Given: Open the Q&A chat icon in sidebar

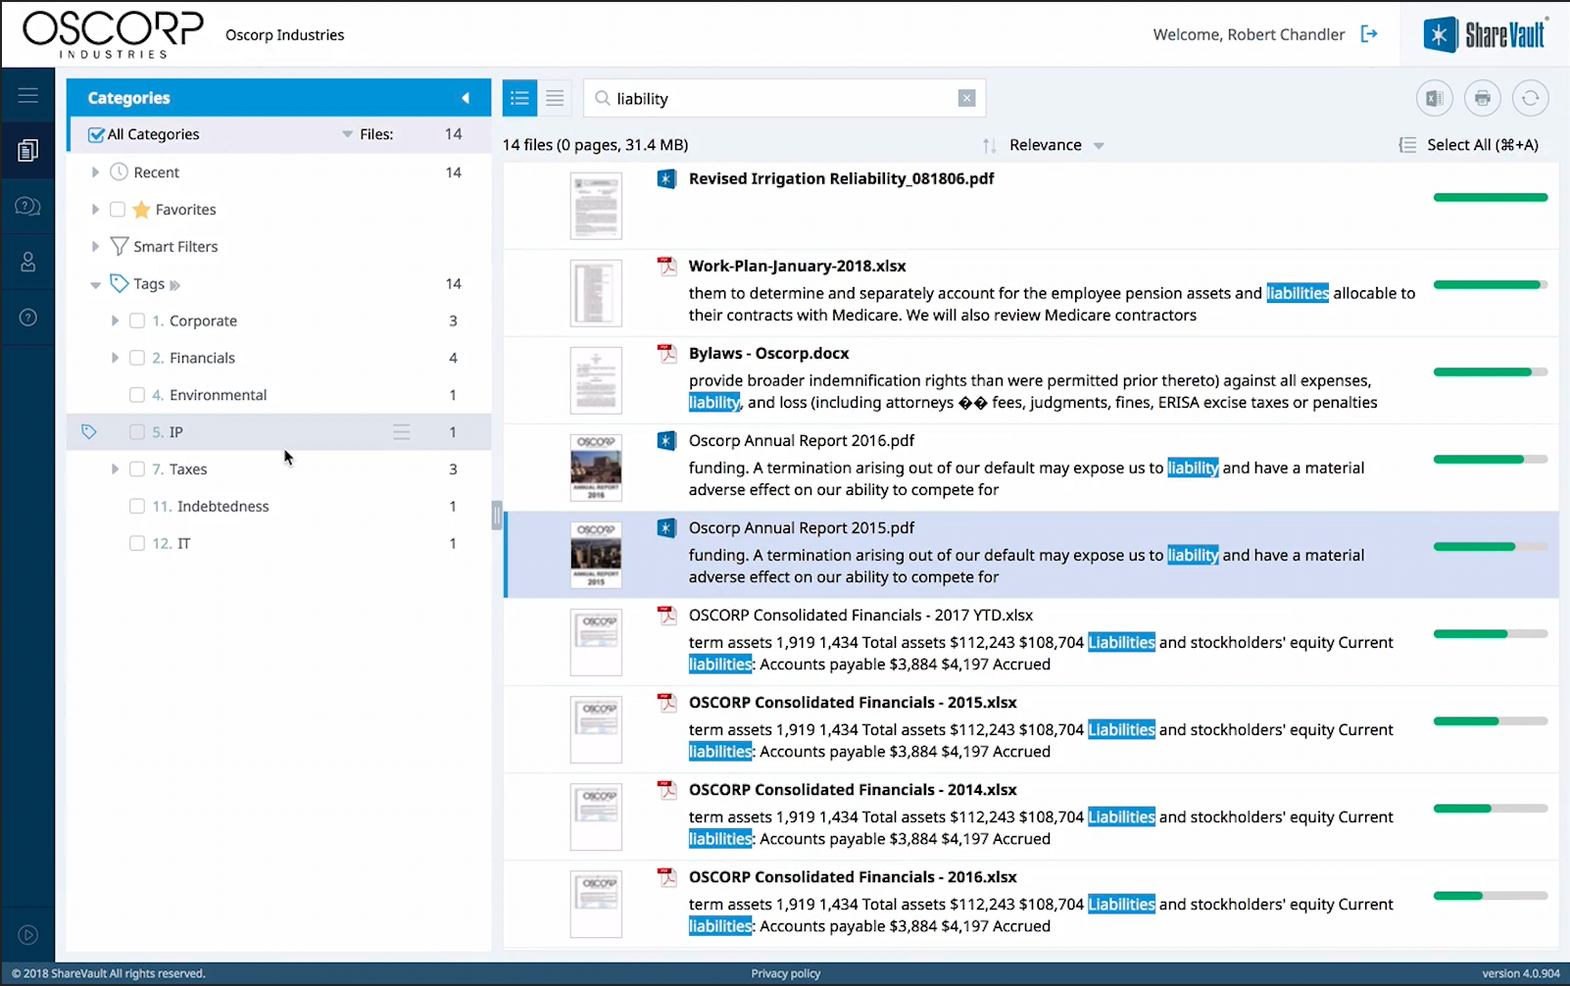Looking at the screenshot, I should point(27,206).
